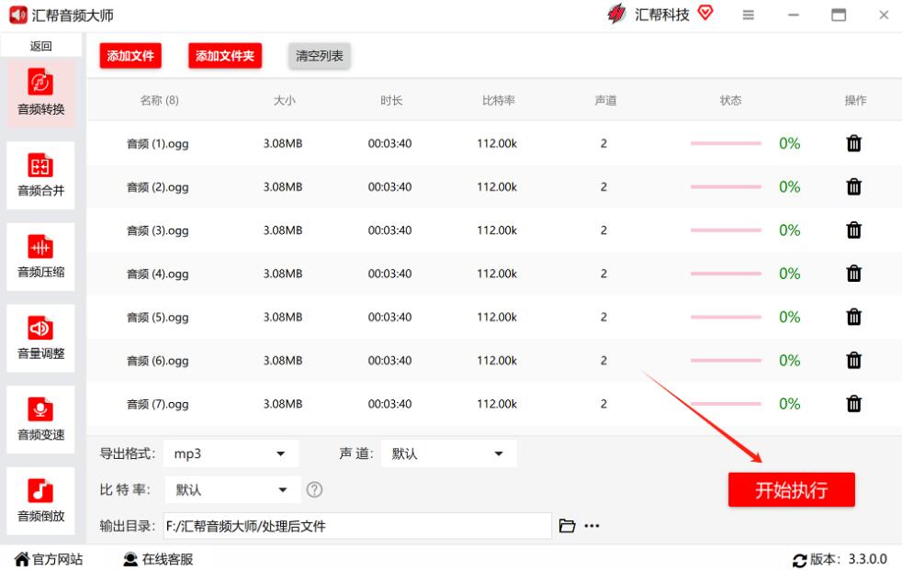Open the 音频变速 audio speed tool

pos(41,419)
